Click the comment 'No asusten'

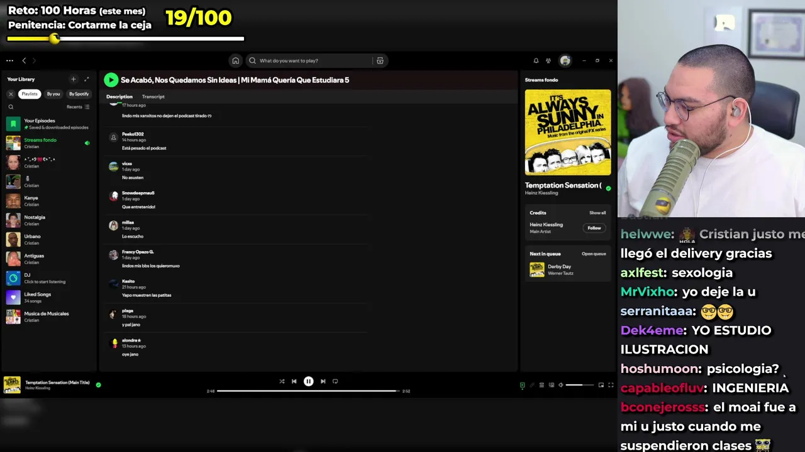(133, 178)
